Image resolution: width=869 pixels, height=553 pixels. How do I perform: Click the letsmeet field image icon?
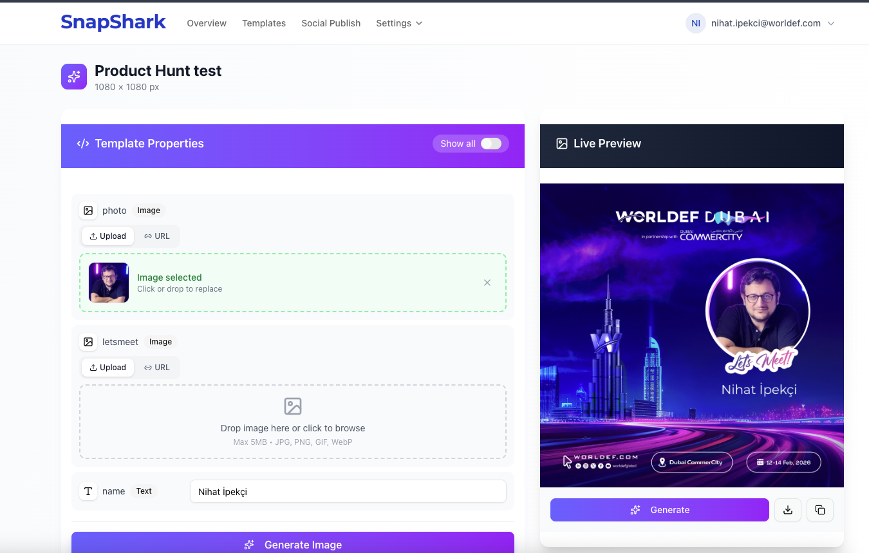coord(88,342)
